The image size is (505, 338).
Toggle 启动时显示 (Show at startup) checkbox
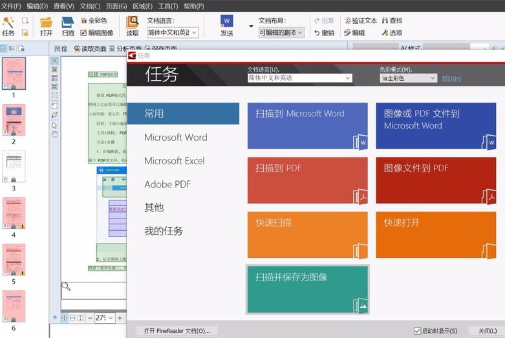tap(417, 331)
